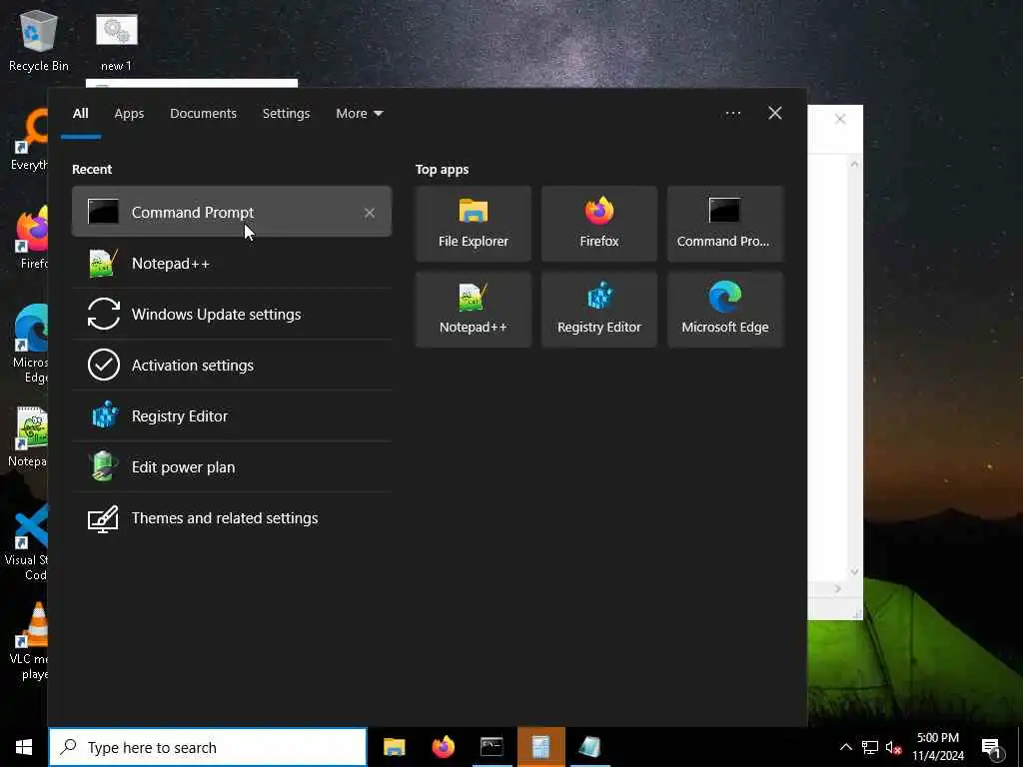Open Edit power plan recent item

tap(232, 467)
